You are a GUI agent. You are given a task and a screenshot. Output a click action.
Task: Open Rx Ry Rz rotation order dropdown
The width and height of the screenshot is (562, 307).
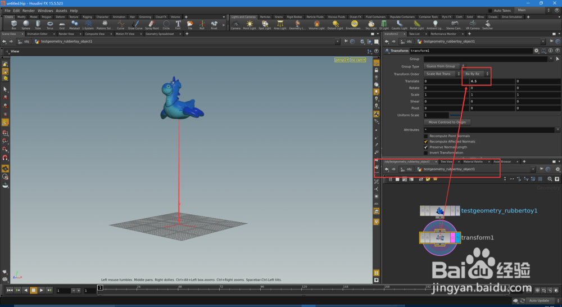pyautogui.click(x=477, y=74)
